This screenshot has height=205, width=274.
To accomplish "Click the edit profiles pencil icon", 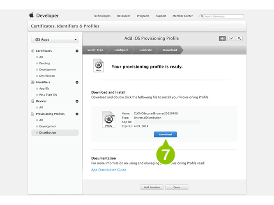I will tap(231, 39).
